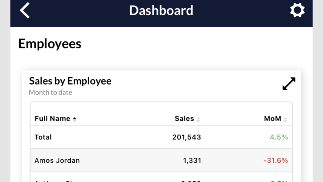Click Amos Jordan's 1,331 sales value

(x=192, y=160)
